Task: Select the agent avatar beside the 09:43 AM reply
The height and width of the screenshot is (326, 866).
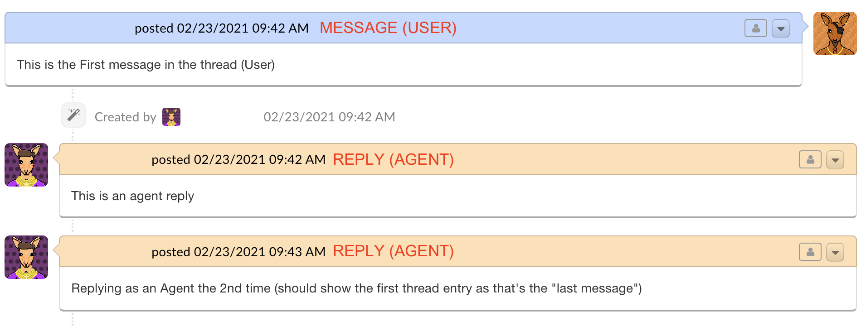Action: coord(26,257)
